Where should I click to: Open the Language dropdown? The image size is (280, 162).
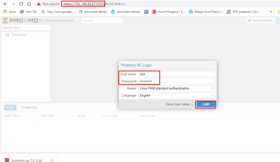[212, 96]
